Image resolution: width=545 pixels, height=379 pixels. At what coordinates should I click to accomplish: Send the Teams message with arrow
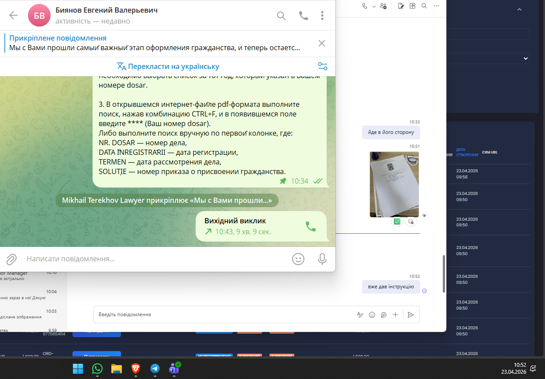point(410,314)
